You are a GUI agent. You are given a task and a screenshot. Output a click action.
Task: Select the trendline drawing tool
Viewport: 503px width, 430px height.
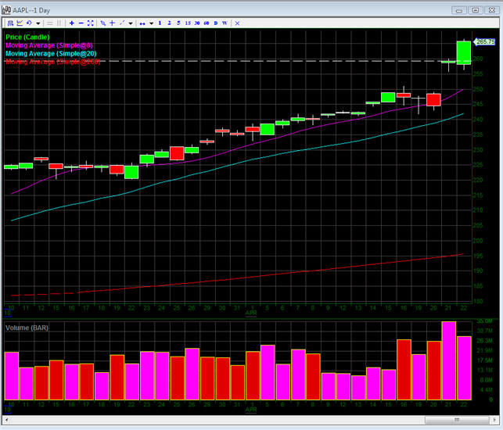point(122,23)
